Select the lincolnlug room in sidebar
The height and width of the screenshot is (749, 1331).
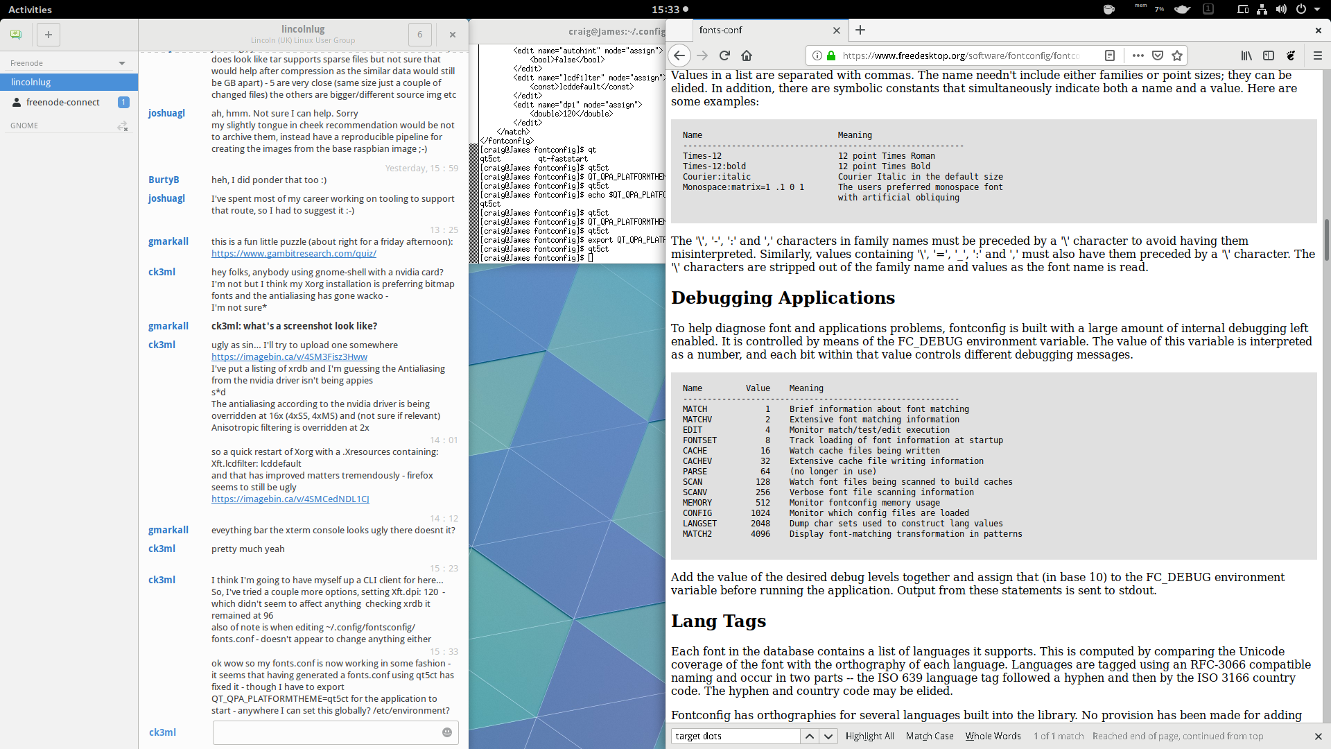[x=69, y=82]
